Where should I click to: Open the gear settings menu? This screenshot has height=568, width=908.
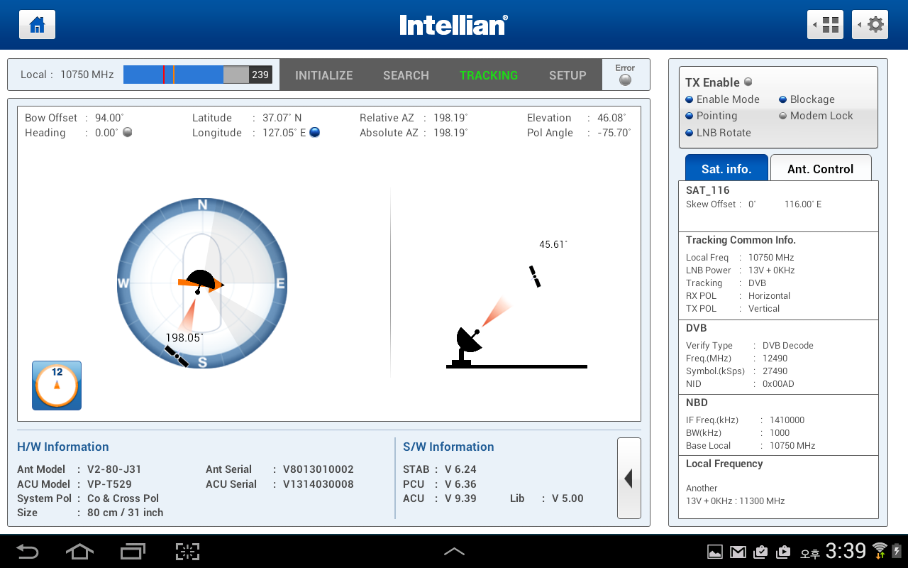870,25
